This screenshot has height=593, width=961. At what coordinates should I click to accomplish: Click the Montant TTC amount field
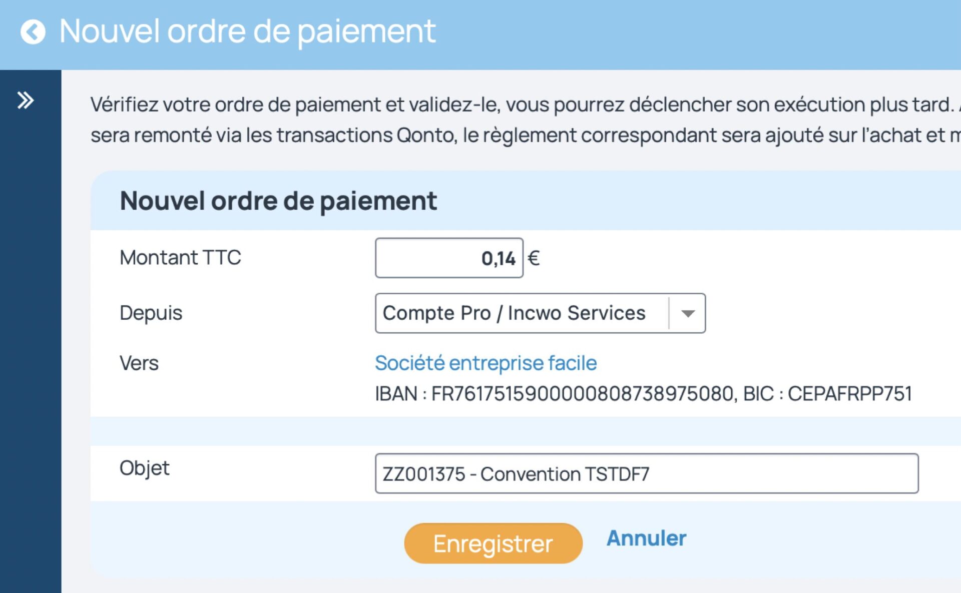pyautogui.click(x=448, y=258)
